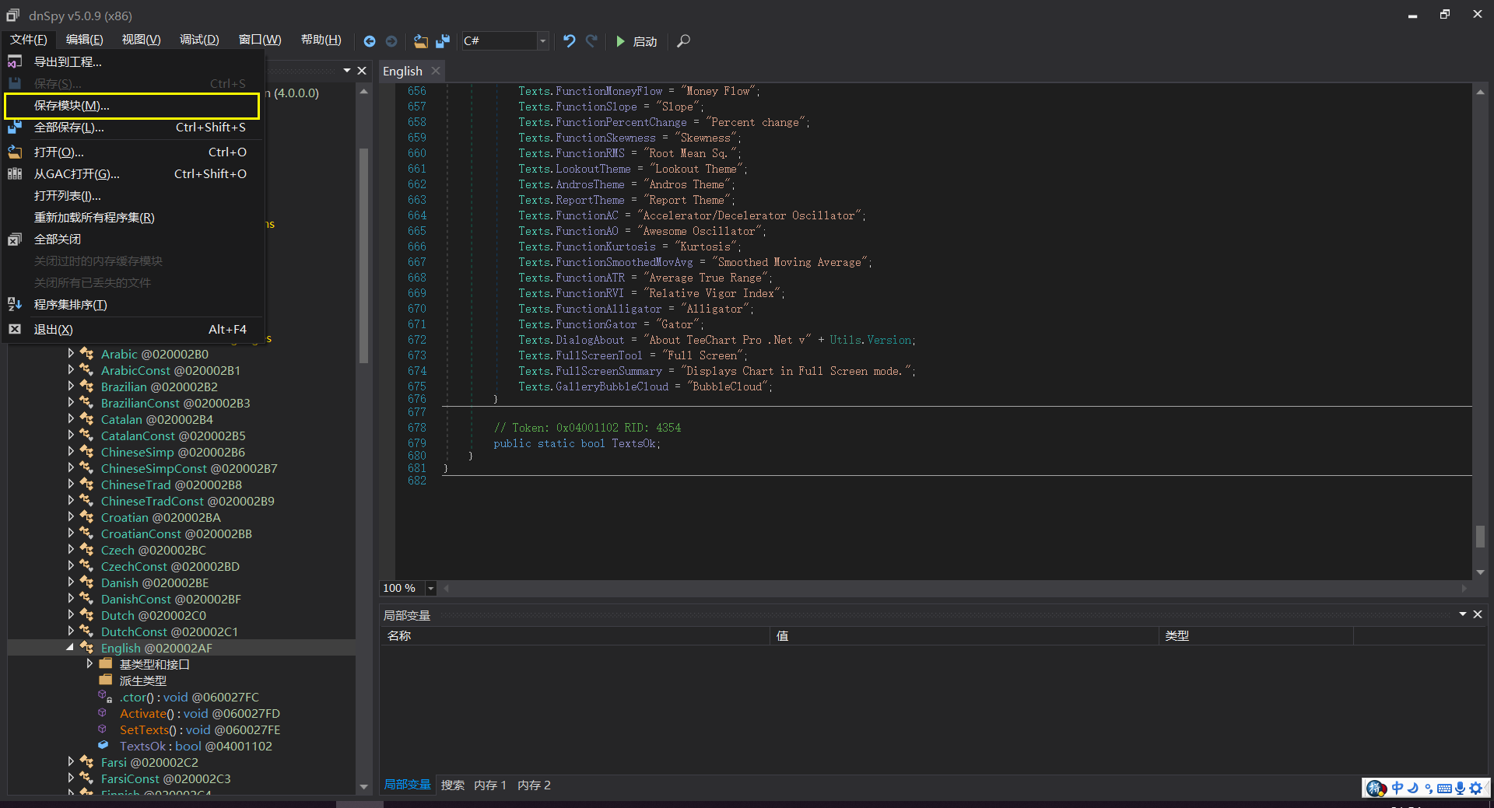Open the 调试 menu
Image resolution: width=1494 pixels, height=808 pixels.
[x=199, y=40]
